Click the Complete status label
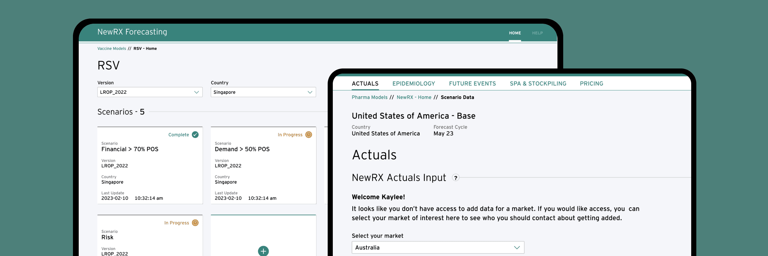 point(179,135)
